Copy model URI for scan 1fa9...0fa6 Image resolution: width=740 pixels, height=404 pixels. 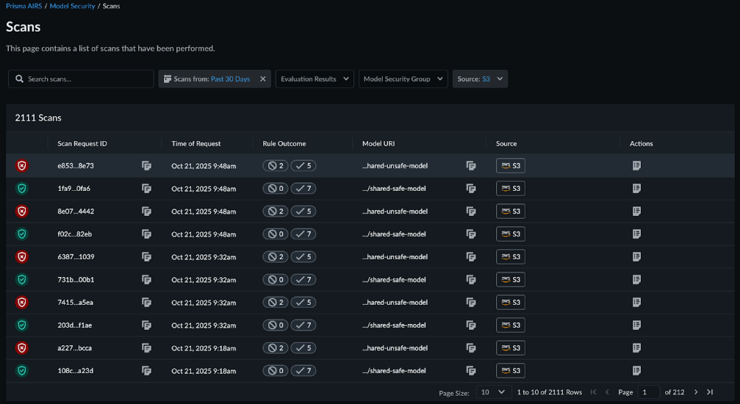tap(471, 189)
